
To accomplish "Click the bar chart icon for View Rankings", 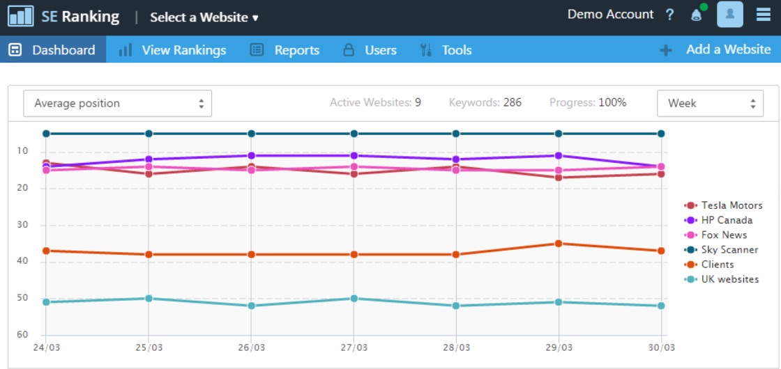I will (x=126, y=50).
